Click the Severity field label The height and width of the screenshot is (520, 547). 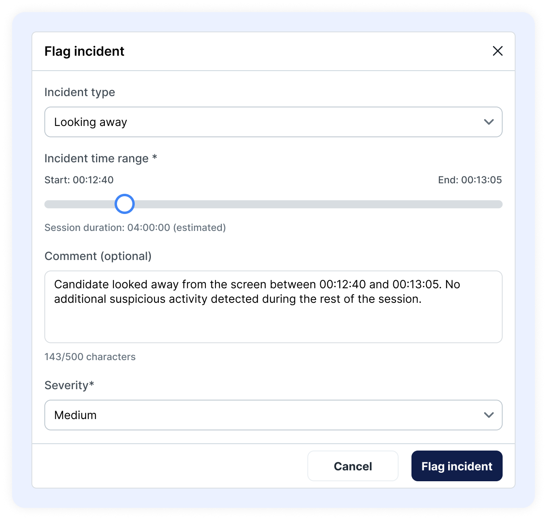pyautogui.click(x=69, y=386)
